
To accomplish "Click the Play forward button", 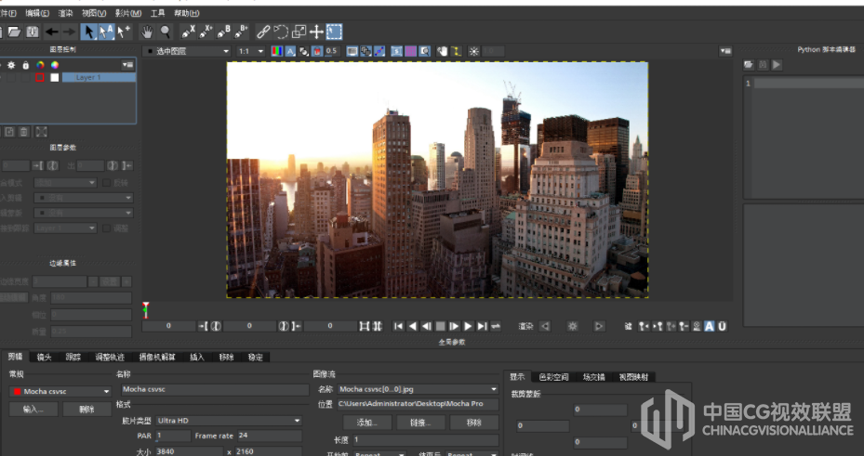I will click(469, 326).
